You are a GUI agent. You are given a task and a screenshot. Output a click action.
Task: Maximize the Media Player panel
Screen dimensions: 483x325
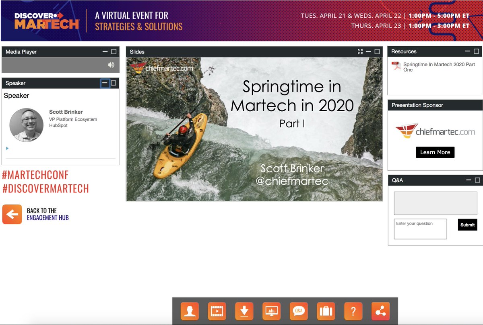pos(114,51)
